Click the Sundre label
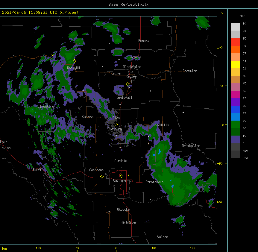Screen dimensions: 258x252 (x=87, y=117)
